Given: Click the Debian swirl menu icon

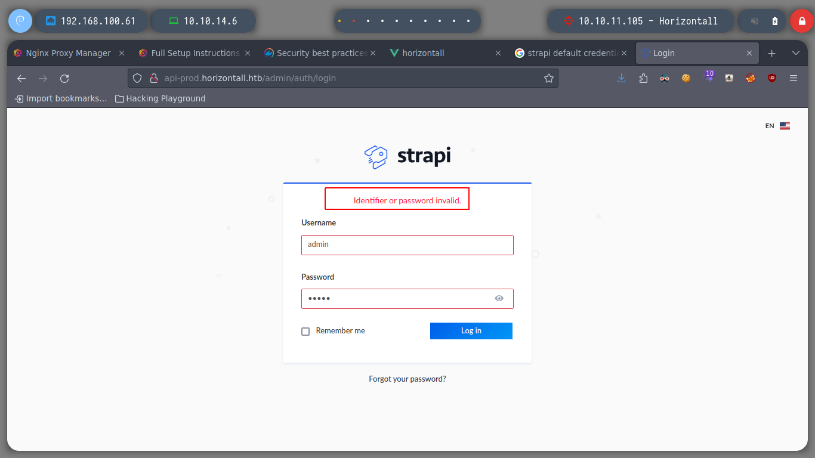Looking at the screenshot, I should pyautogui.click(x=20, y=21).
